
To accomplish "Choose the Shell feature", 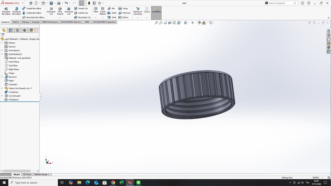I will 112,17.
